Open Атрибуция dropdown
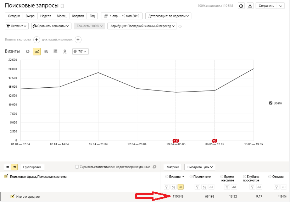 (x=142, y=26)
